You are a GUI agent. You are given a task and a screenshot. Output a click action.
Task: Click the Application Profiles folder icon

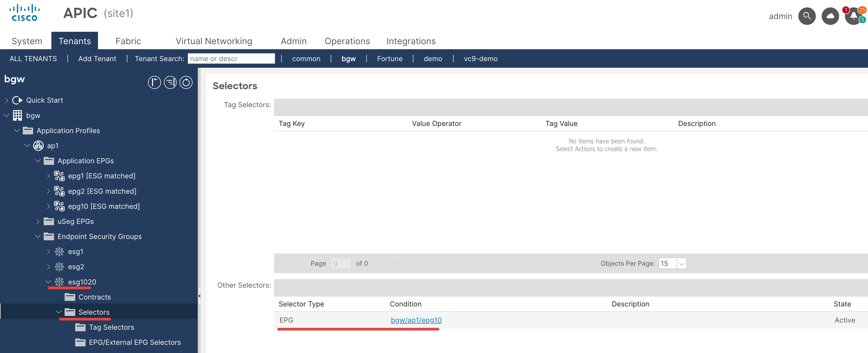coord(28,130)
